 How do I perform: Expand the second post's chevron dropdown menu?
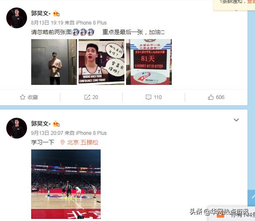[236, 120]
